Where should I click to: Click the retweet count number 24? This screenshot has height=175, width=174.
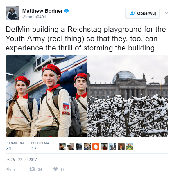tap(40, 169)
